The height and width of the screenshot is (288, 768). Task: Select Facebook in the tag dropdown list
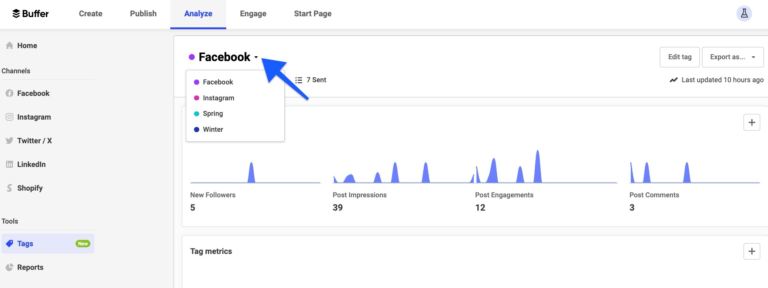pos(235,82)
